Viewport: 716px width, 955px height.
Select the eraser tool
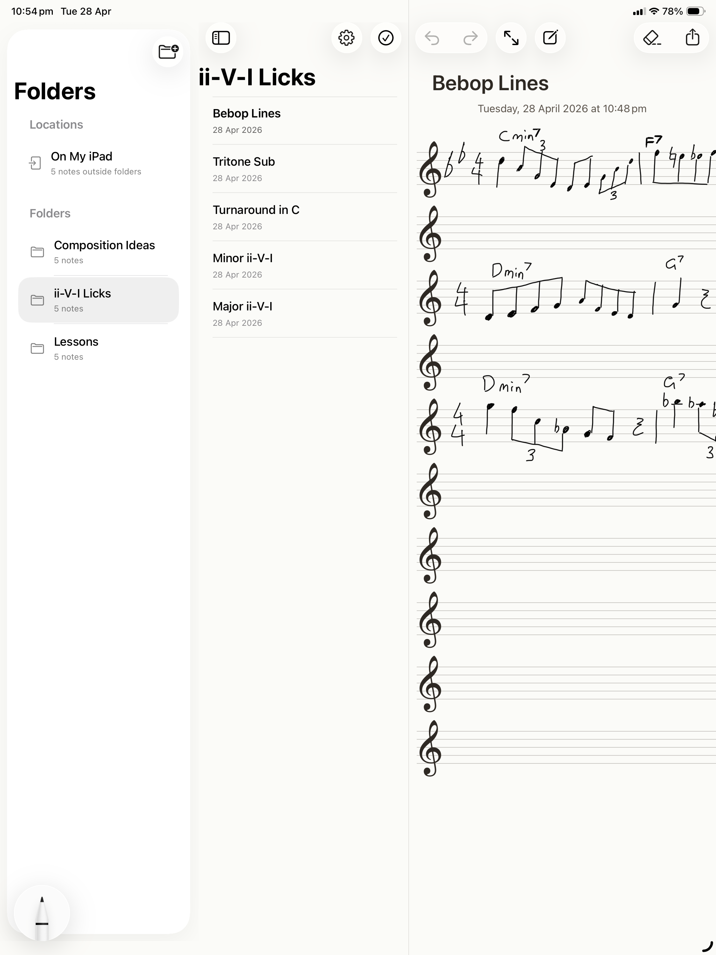pyautogui.click(x=652, y=38)
